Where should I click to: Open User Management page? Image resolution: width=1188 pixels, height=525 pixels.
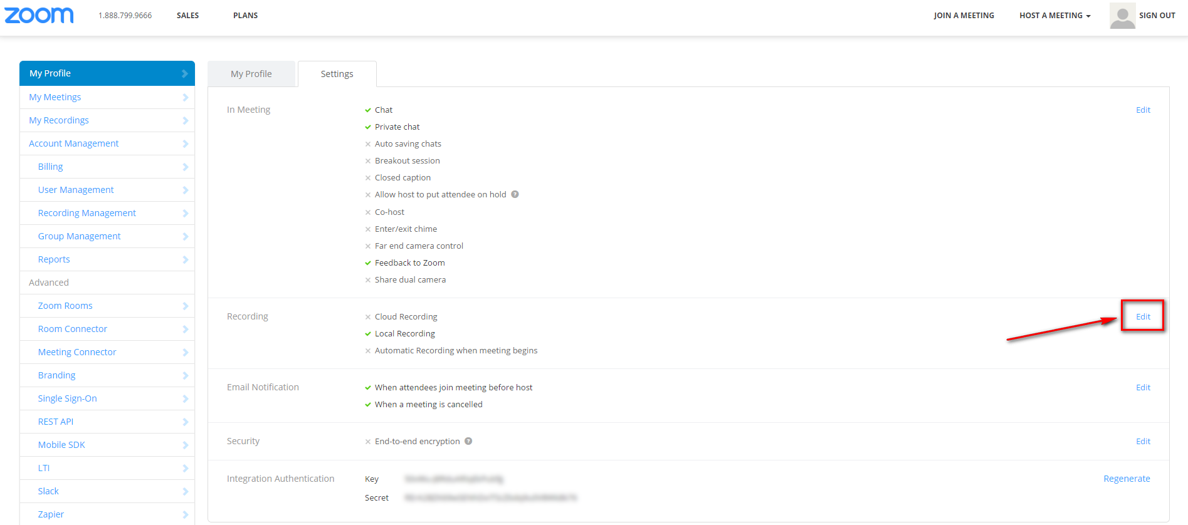[107, 190]
